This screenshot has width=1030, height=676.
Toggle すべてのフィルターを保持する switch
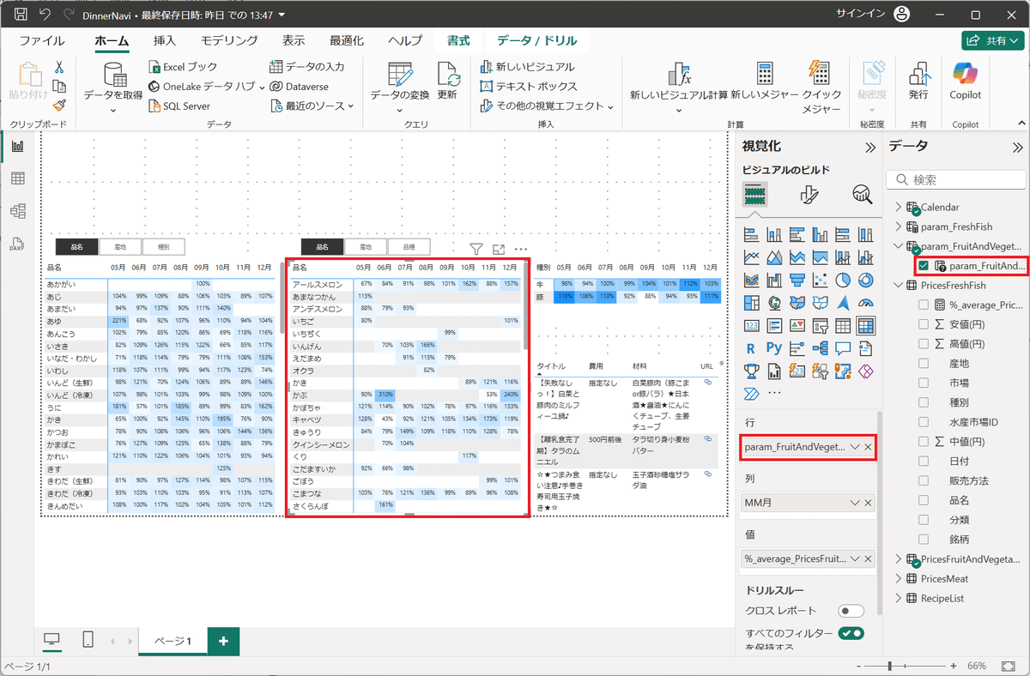pos(851,633)
